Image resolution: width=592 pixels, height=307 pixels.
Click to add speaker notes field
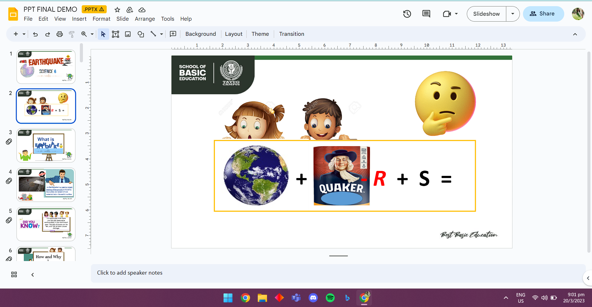338,273
